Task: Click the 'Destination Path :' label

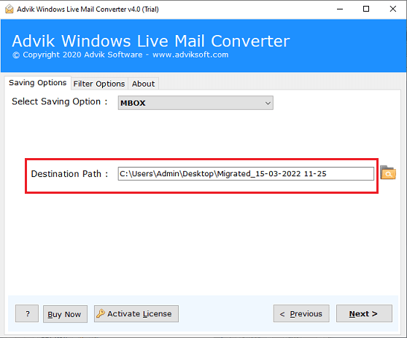Action: (69, 173)
